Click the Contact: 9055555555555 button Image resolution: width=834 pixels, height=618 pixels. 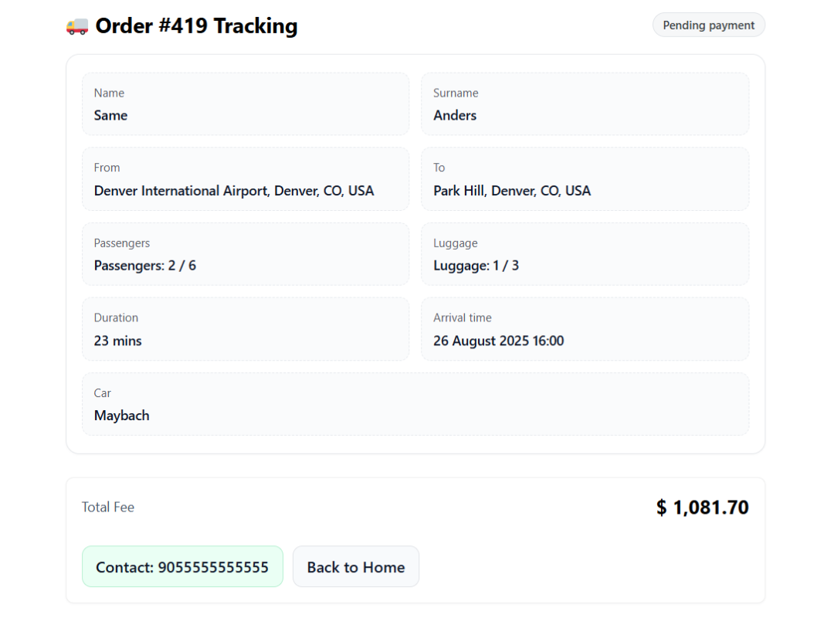pos(182,567)
